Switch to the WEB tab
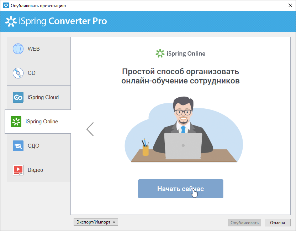Image resolution: width=296 pixels, height=231 pixels. click(x=39, y=49)
